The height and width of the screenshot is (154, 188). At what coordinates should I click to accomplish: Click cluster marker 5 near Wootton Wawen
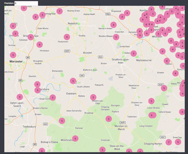[116, 37]
